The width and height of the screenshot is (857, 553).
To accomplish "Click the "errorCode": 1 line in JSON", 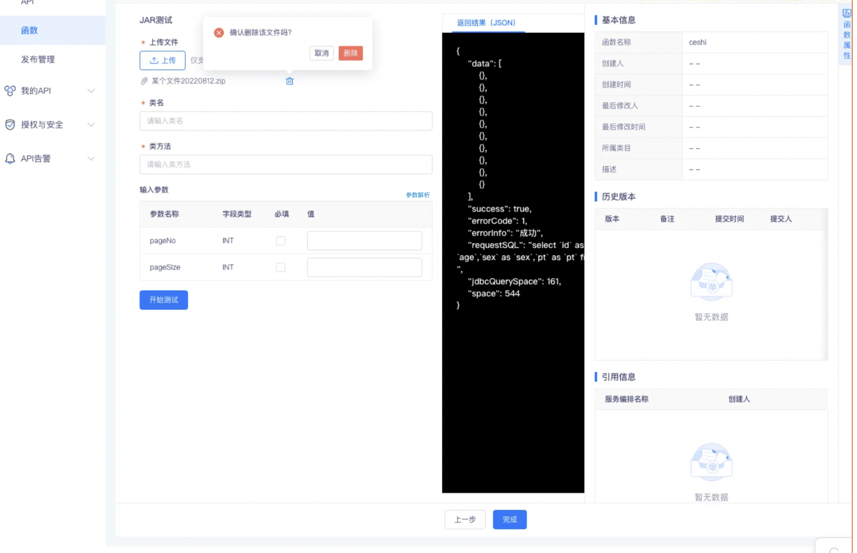I will point(497,221).
